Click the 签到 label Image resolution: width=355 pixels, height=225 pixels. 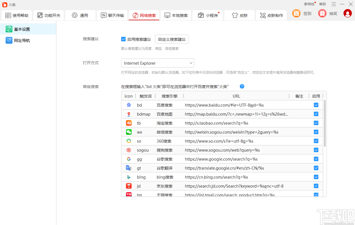(x=307, y=13)
